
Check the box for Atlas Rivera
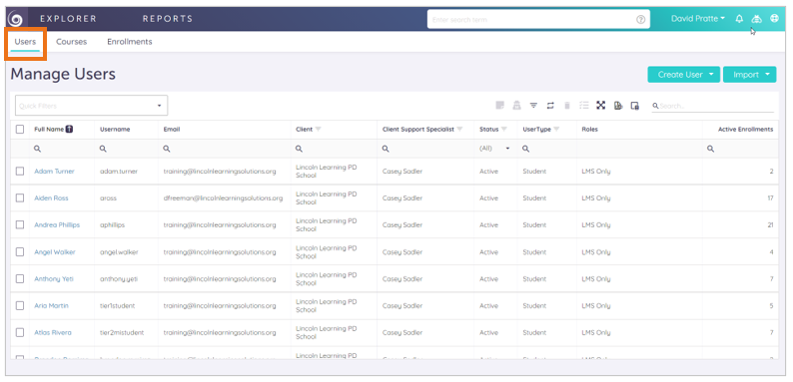click(20, 332)
